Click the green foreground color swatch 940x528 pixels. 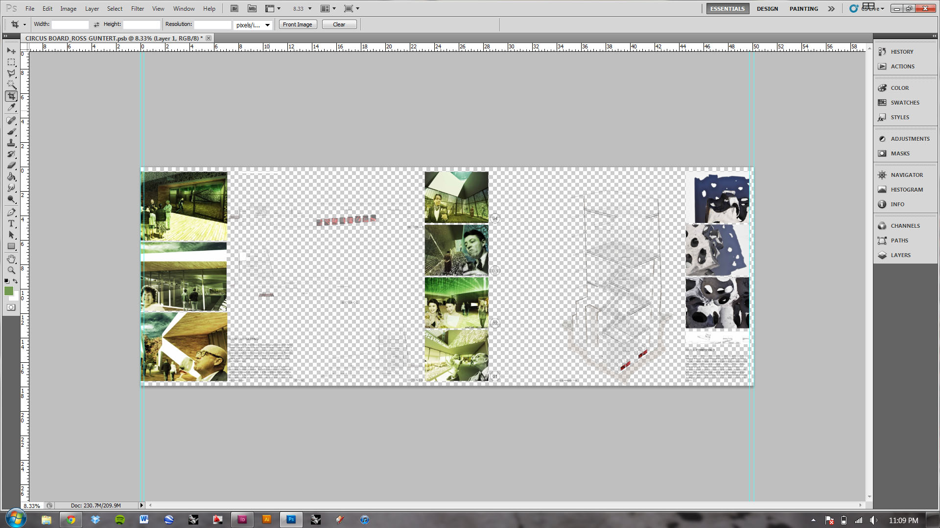[8, 291]
